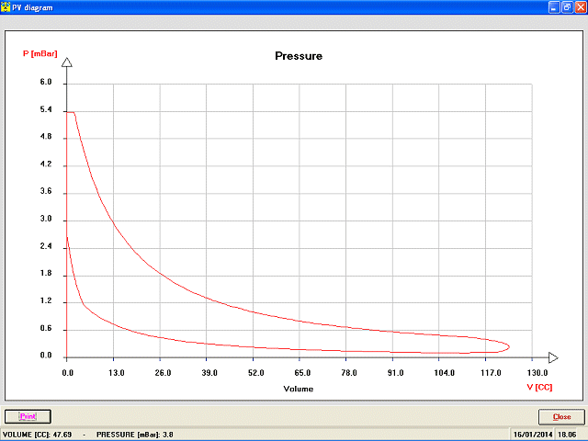
Task: Click the 6.0 value on pressure axis
Action: [46, 82]
